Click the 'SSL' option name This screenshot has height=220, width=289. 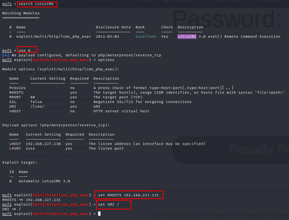click(13, 102)
